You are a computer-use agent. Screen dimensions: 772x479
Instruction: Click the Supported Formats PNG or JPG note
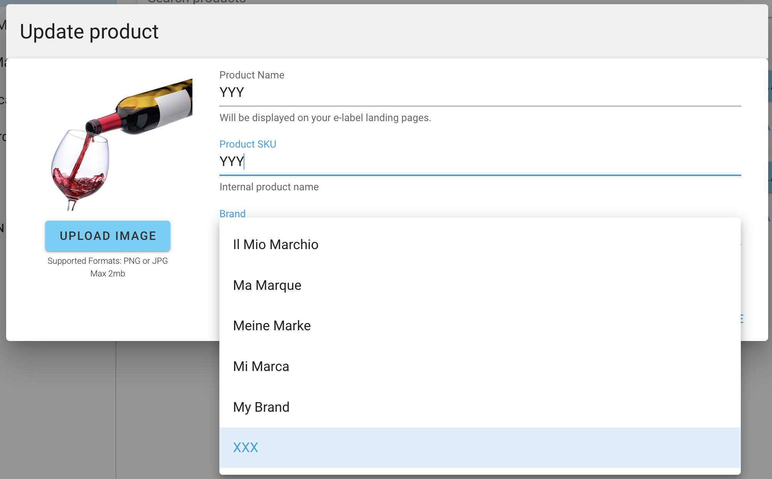click(108, 261)
